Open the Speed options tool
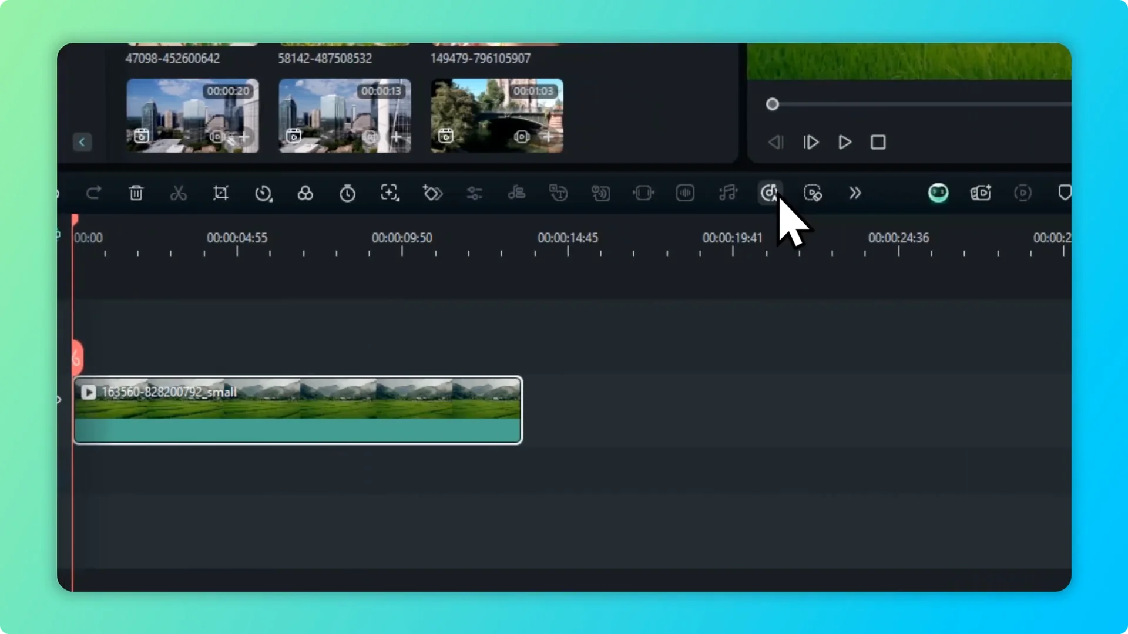Image resolution: width=1128 pixels, height=634 pixels. [x=263, y=193]
